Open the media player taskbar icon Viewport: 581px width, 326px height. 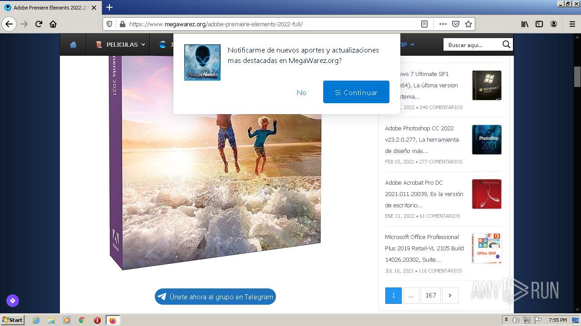67,320
